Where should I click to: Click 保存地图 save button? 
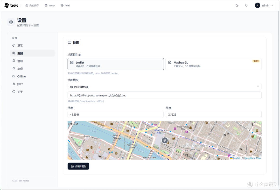click(x=78, y=166)
